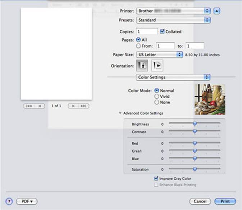
Task: Disable Improve Gray Color checkbox
Action: pyautogui.click(x=156, y=178)
